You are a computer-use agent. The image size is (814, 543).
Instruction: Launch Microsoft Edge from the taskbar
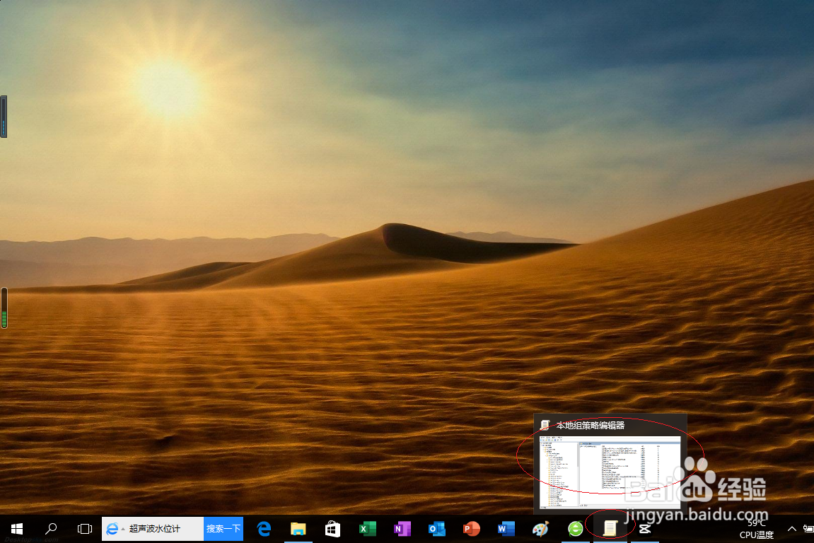(x=263, y=528)
